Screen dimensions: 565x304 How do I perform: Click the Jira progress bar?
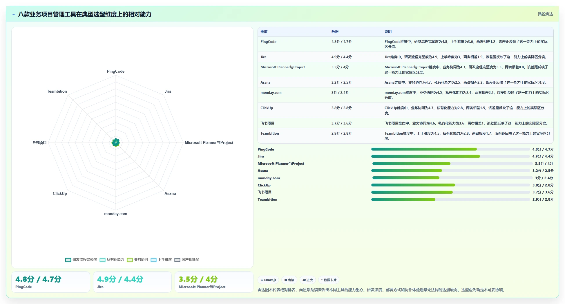(x=450, y=156)
